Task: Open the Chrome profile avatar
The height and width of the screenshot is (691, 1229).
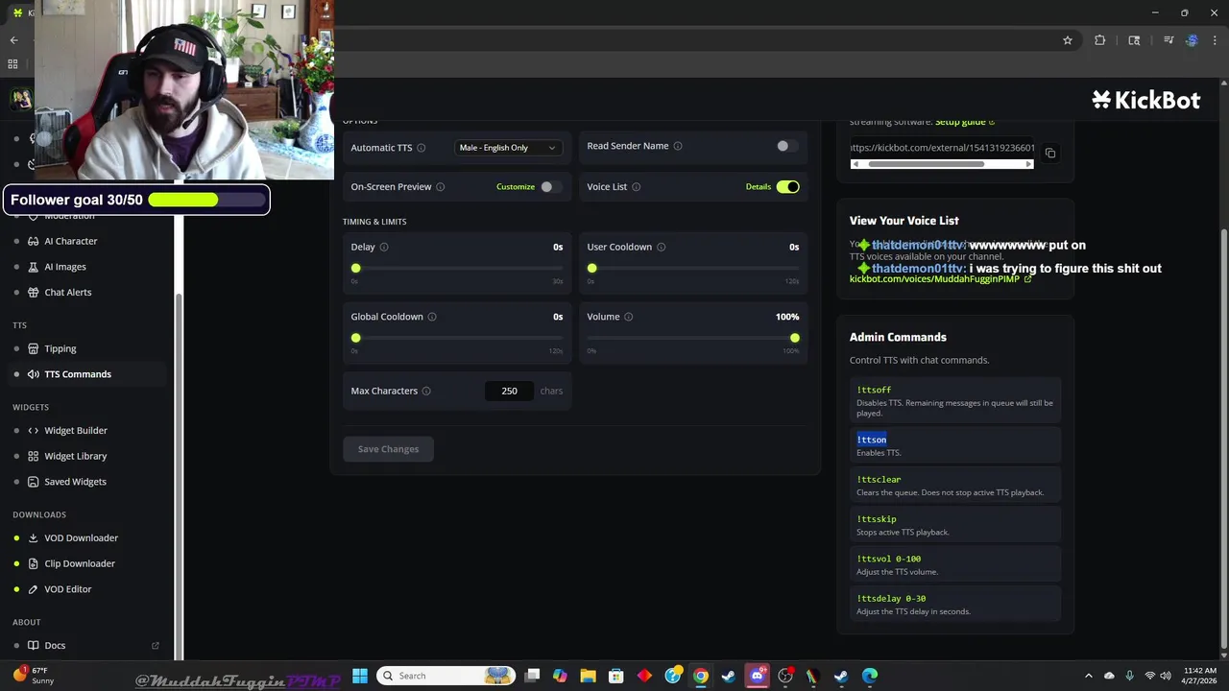Action: pos(1192,40)
